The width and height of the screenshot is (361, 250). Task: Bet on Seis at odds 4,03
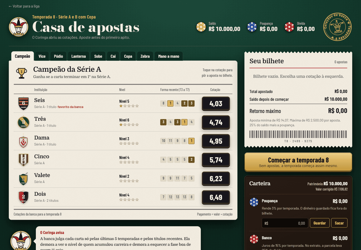(x=216, y=103)
